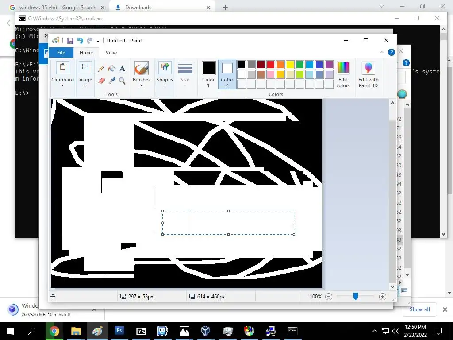Close the Chrome downloads bar
Screen dimensions: 453x340
tap(445, 309)
